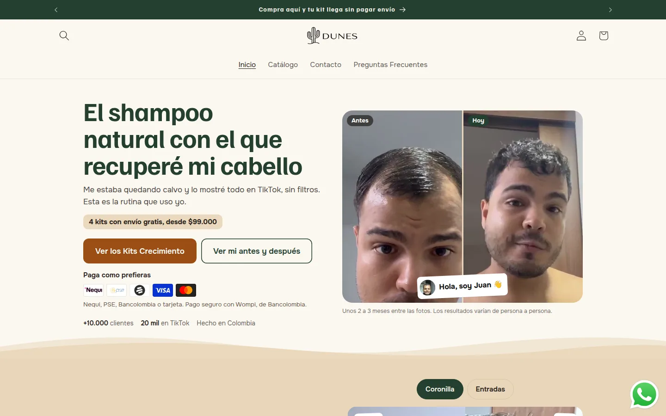Viewport: 666px width, 416px height.
Task: Follow the free shipping announcement link
Action: (332, 10)
